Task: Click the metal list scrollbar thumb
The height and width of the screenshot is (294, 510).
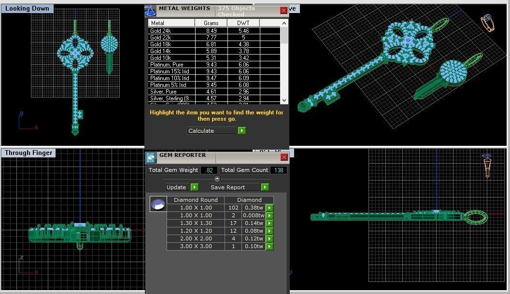Action: coord(284,35)
